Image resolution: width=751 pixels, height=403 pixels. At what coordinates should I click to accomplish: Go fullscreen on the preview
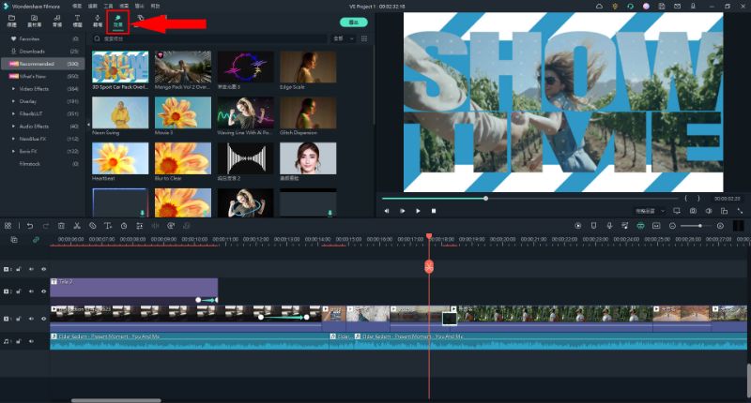[740, 211]
